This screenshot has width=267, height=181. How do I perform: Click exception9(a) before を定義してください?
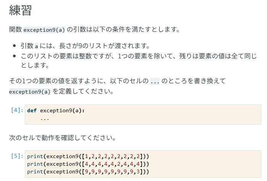click(x=30, y=92)
